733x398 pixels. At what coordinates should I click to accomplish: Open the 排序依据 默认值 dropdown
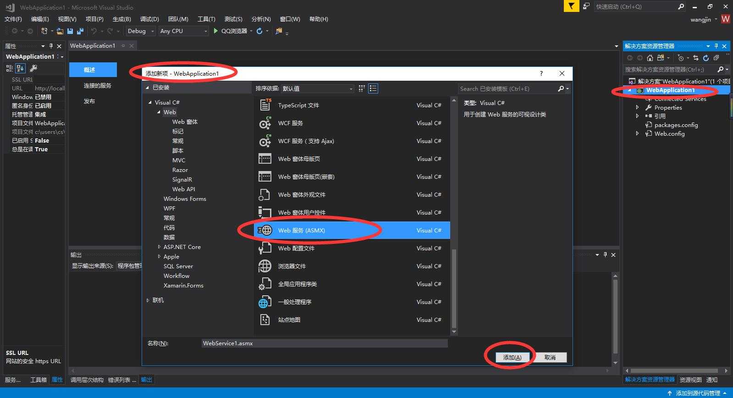coord(317,88)
